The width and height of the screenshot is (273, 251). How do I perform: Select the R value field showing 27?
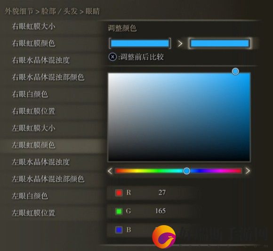[150, 193]
